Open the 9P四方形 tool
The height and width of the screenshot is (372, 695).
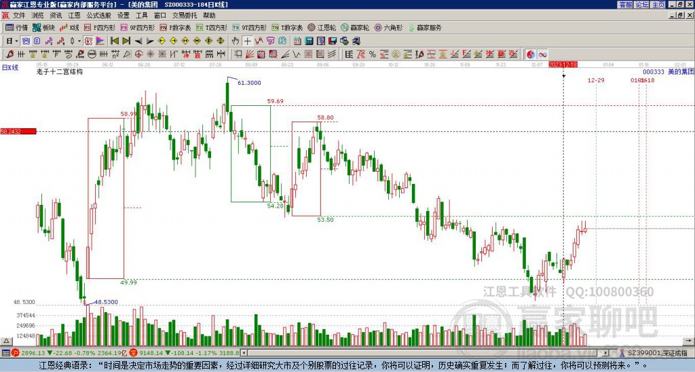(x=137, y=27)
